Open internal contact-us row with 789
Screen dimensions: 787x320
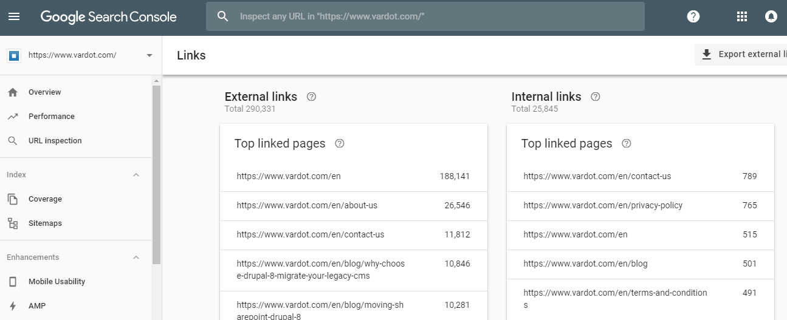641,176
